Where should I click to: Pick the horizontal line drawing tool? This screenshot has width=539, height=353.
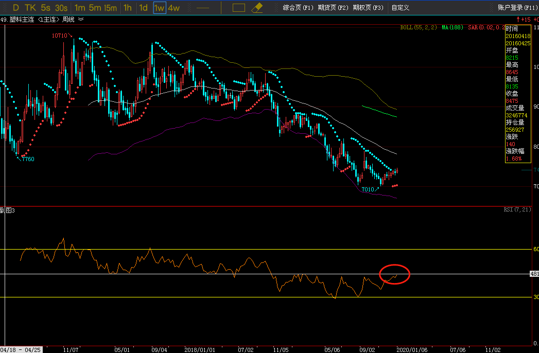(x=203, y=8)
